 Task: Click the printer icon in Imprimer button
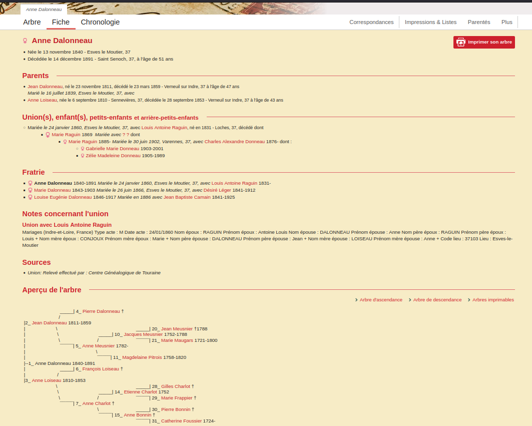[460, 42]
